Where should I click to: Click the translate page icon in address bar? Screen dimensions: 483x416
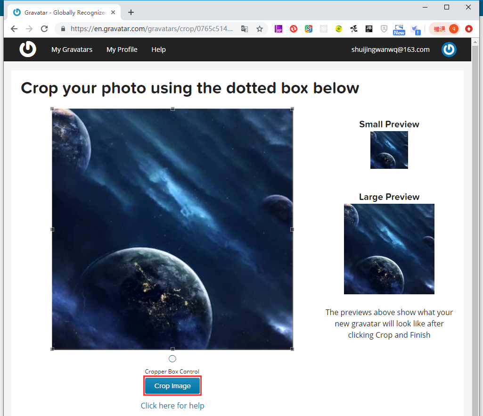pos(245,29)
